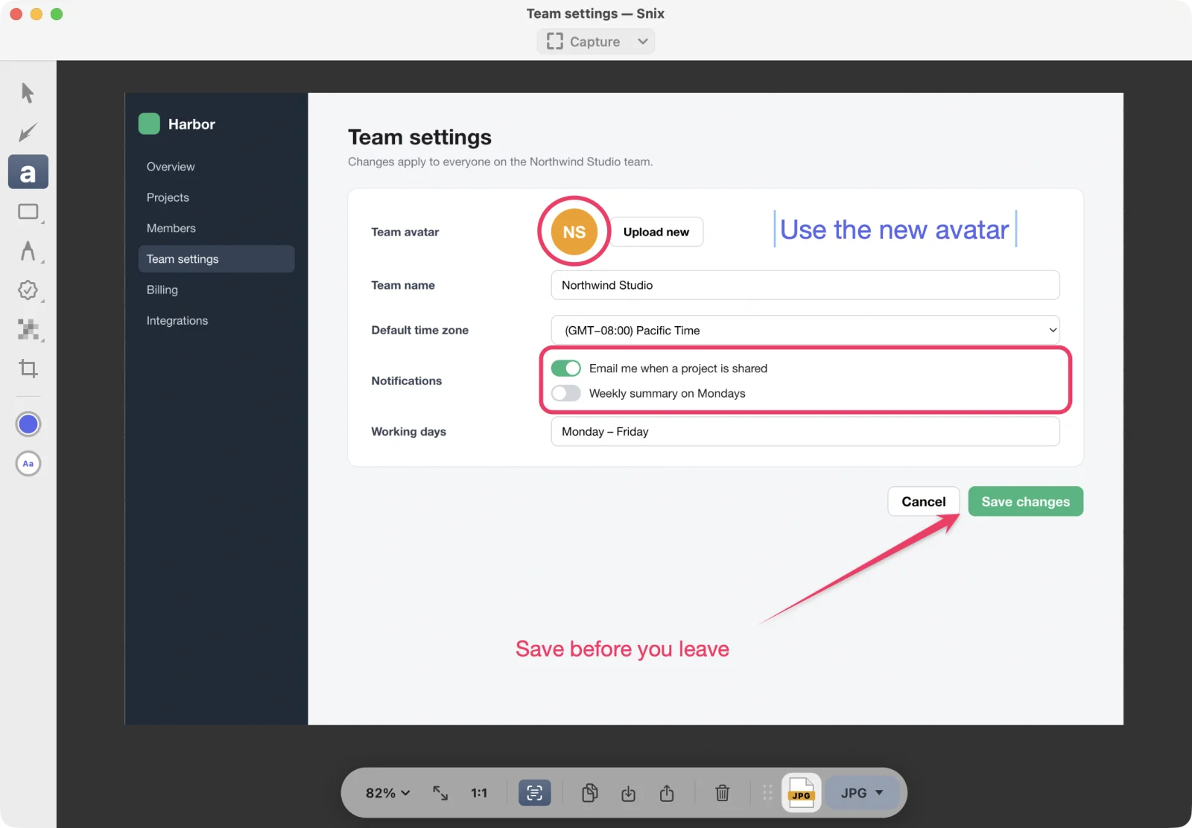
Task: Toggle Email me when a project is shared
Action: click(566, 369)
